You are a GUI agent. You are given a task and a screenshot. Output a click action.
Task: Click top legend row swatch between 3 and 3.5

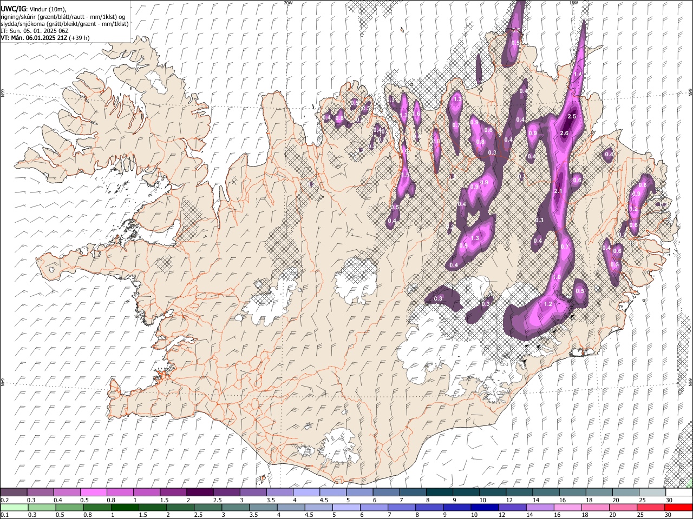click(253, 492)
